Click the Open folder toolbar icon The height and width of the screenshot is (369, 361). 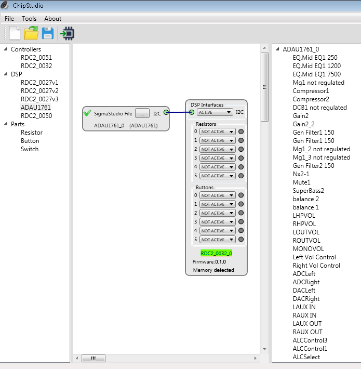point(31,34)
